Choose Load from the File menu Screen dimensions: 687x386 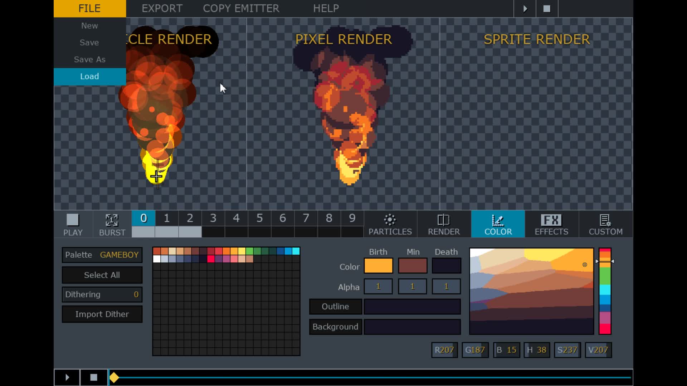89,76
